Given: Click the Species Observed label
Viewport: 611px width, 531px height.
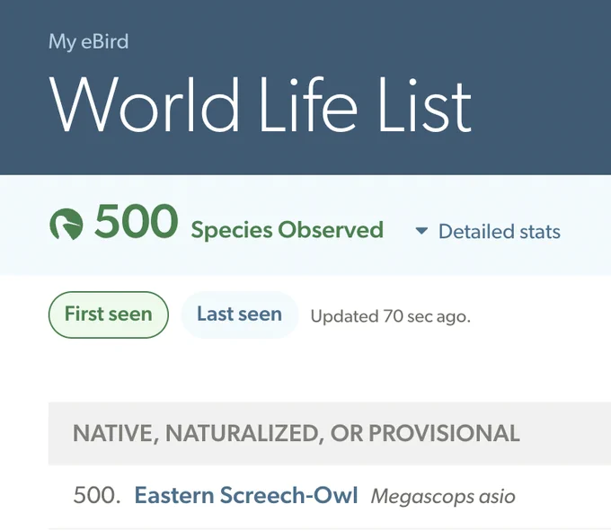Looking at the screenshot, I should tap(288, 230).
